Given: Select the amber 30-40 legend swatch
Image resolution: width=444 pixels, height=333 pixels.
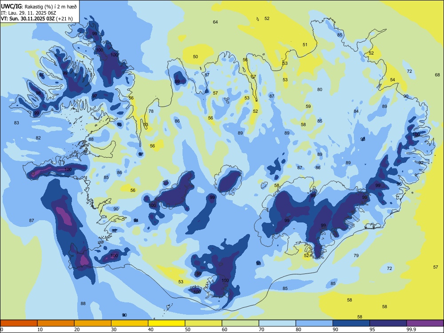Looking at the screenshot, I should tap(130, 323).
